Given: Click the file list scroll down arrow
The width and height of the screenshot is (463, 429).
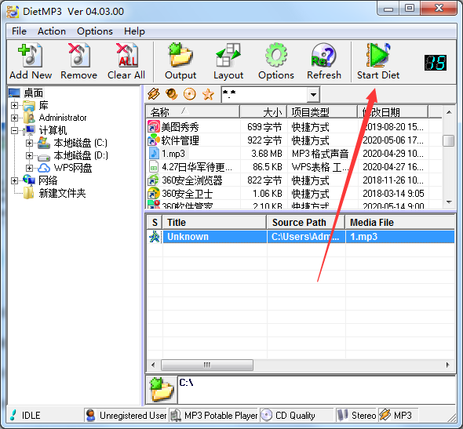Looking at the screenshot, I should tap(449, 202).
